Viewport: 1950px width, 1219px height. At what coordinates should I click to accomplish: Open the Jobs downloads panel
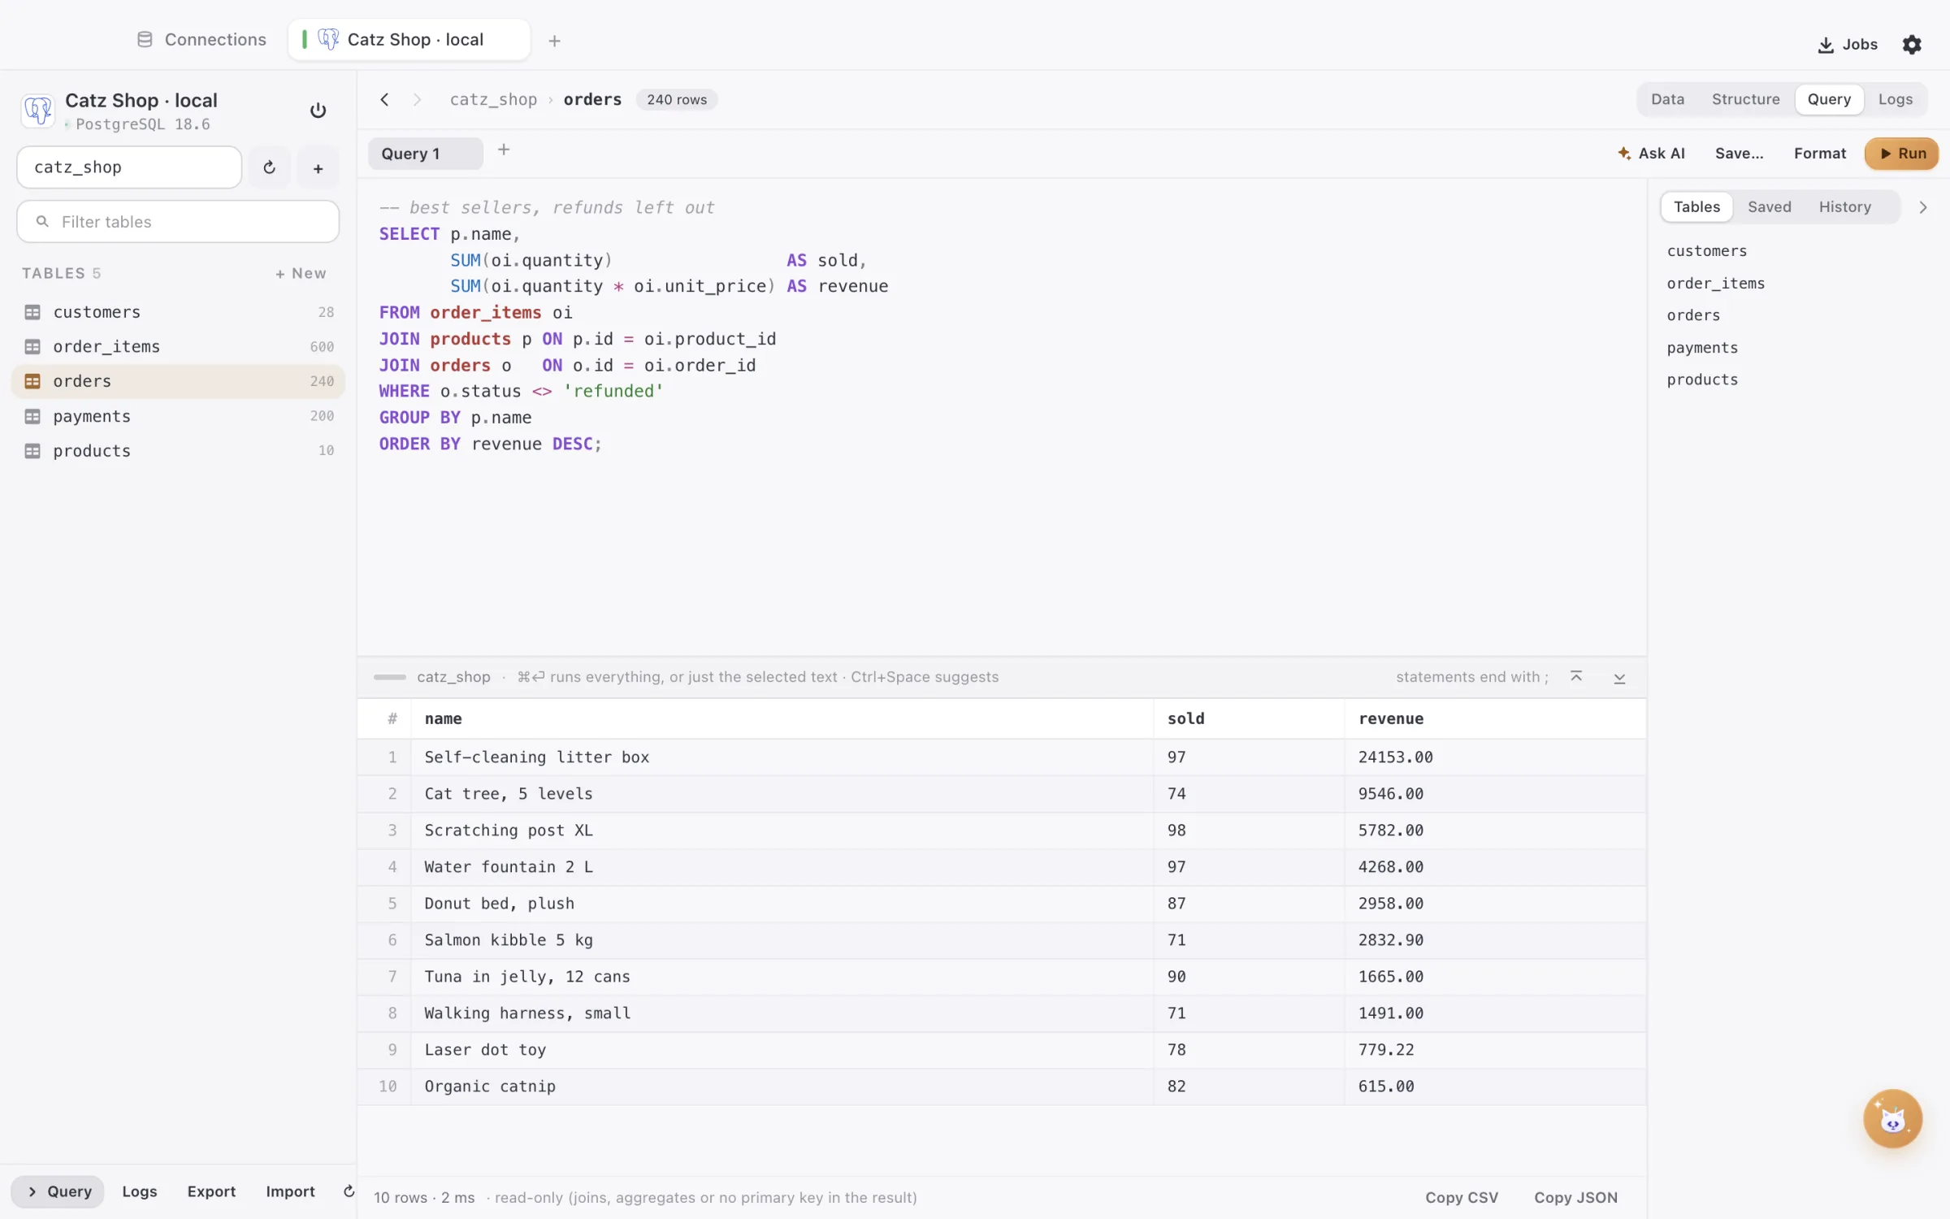(1848, 45)
